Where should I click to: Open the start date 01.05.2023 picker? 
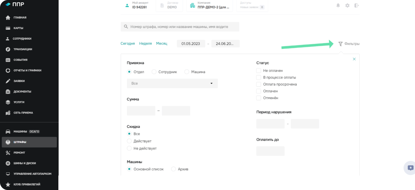point(191,44)
